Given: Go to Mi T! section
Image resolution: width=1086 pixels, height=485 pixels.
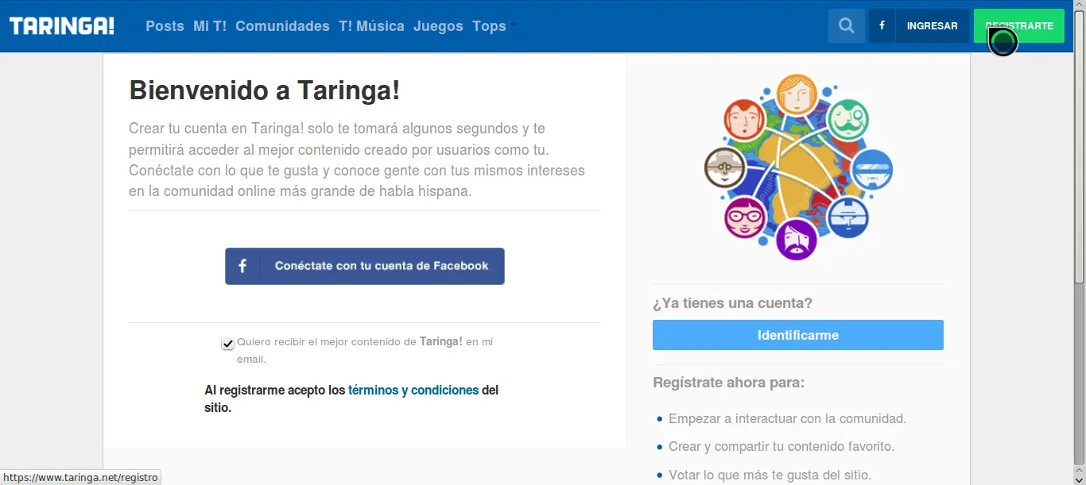Looking at the screenshot, I should (210, 26).
